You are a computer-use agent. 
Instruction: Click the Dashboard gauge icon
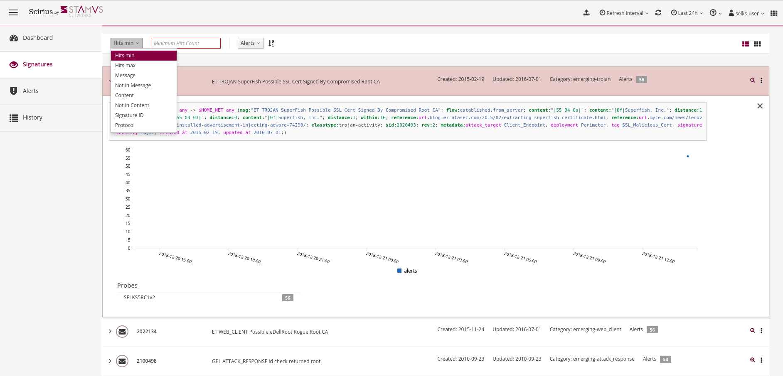14,38
